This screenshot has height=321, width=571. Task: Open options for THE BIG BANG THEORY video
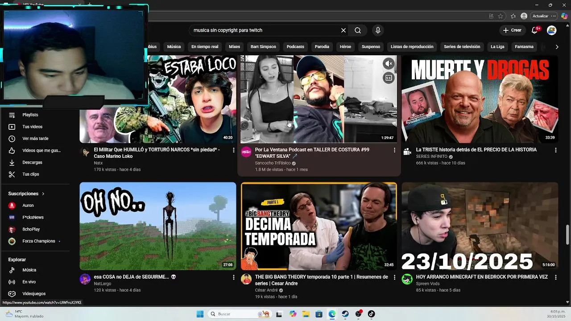click(394, 277)
